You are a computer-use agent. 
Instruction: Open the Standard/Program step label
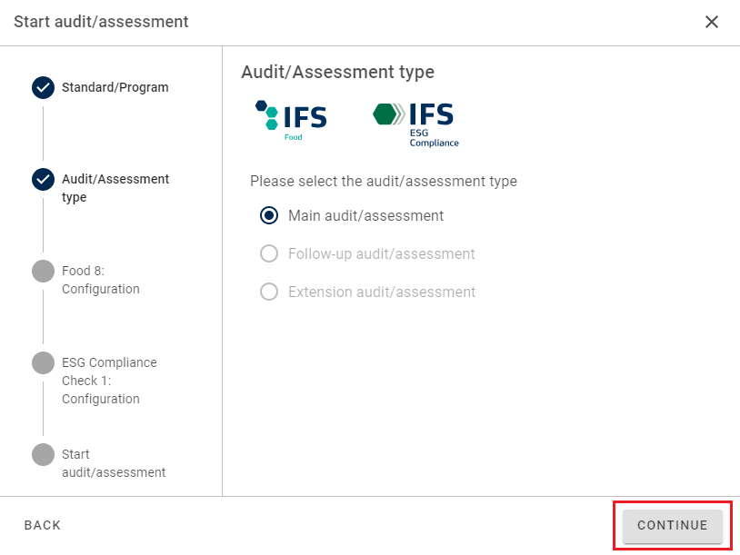click(x=115, y=88)
